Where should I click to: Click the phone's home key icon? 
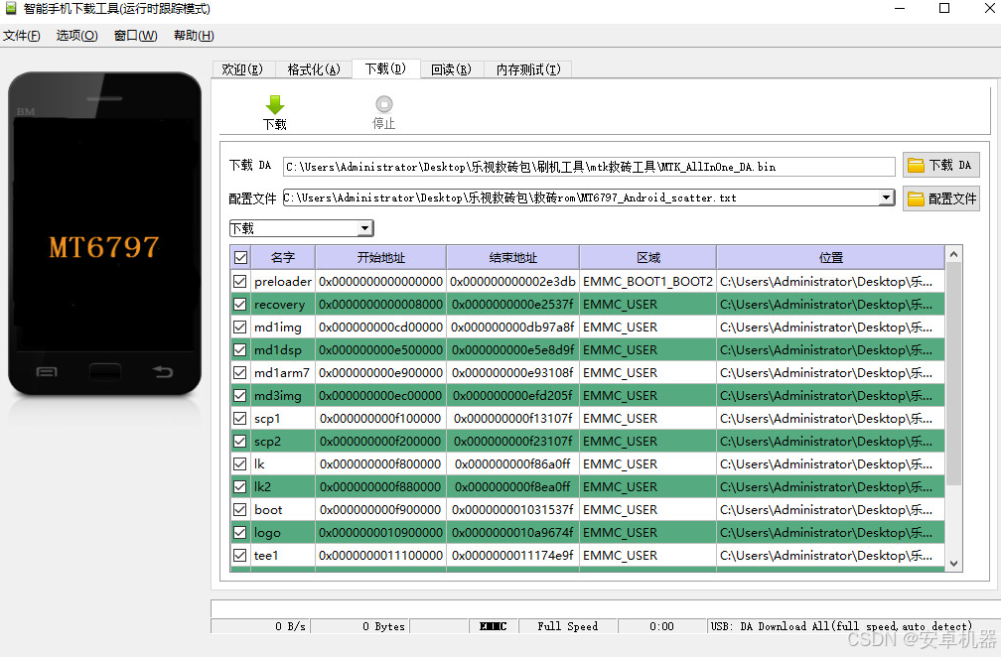(x=104, y=371)
